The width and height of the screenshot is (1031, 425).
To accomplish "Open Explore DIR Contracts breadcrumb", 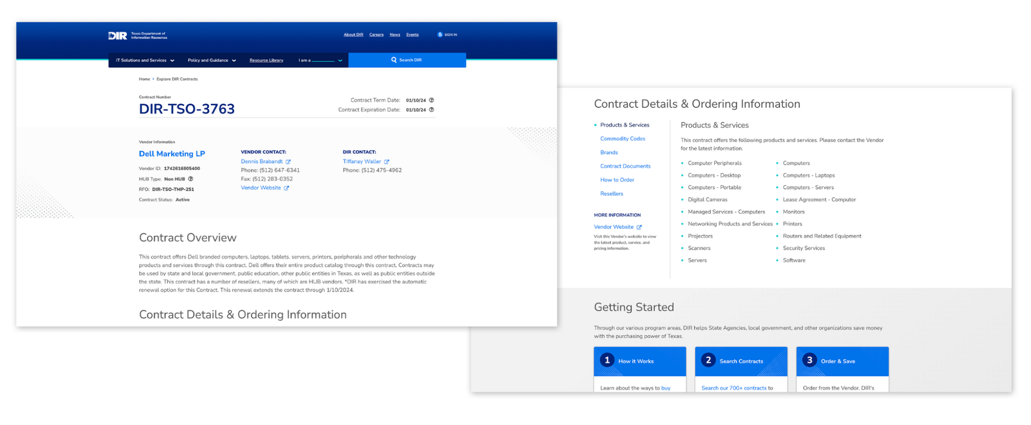I will (x=177, y=79).
